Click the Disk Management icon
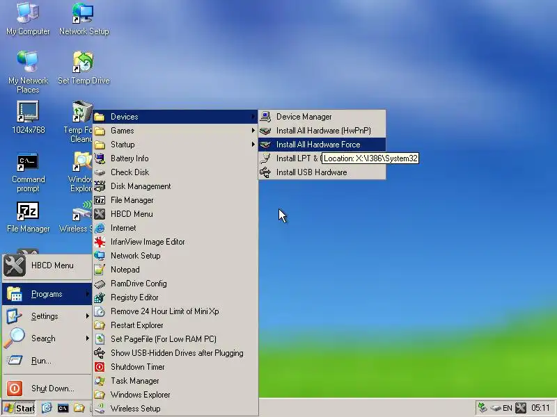This screenshot has height=417, width=557. pos(100,186)
